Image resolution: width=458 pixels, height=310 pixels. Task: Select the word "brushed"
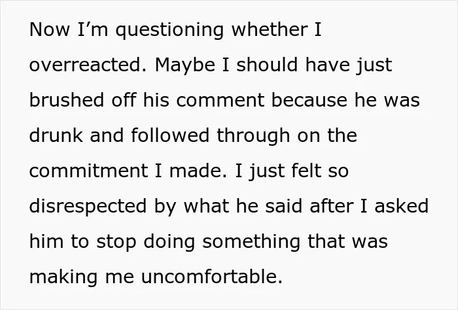point(67,100)
